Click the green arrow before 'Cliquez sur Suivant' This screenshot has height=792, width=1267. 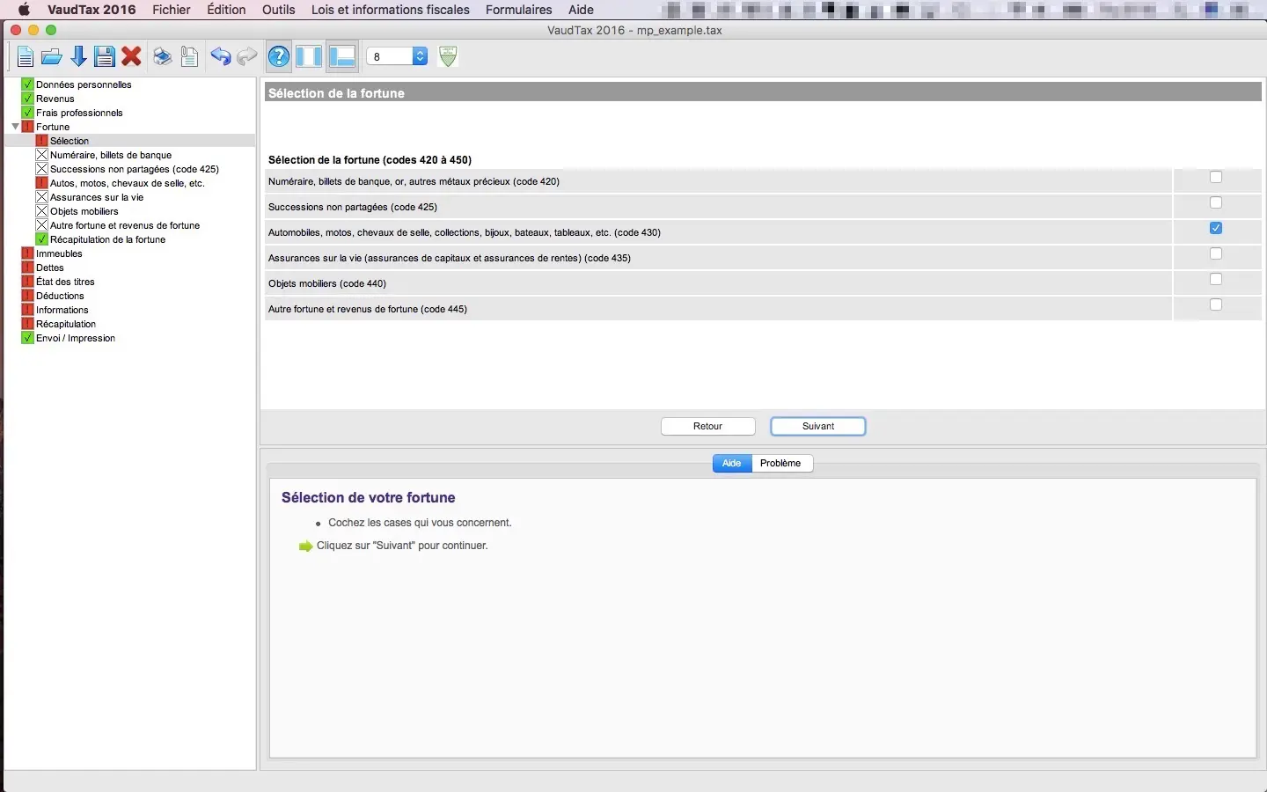coord(306,546)
